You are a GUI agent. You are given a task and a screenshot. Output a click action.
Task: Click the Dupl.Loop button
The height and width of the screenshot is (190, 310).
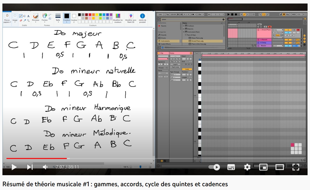tap(175, 67)
